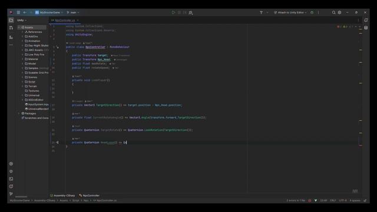The image size is (377, 212).
Task: Open the MyShooterGame solution dropdown
Action: [x=49, y=12]
